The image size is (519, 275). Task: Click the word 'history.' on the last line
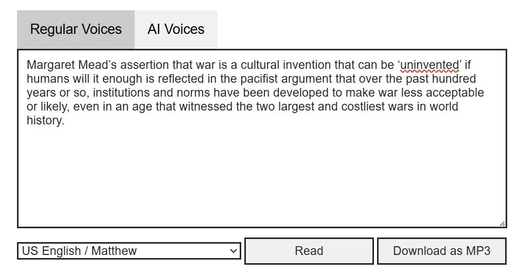tap(45, 120)
